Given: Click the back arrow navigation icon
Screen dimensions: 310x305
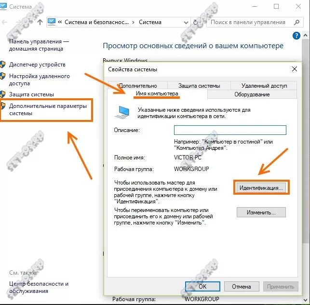Looking at the screenshot, I should (x=4, y=22).
